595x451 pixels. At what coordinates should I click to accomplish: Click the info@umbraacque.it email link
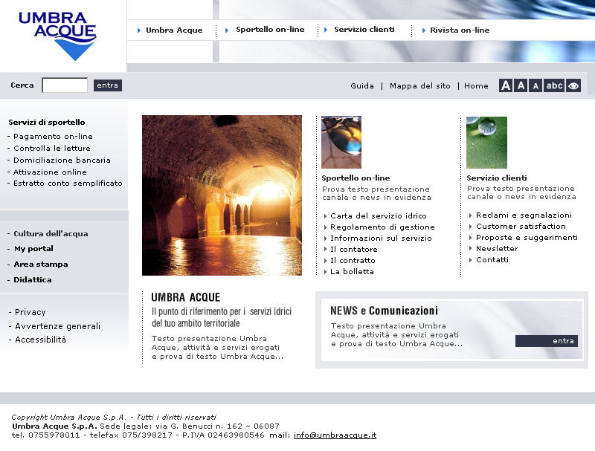pos(335,435)
